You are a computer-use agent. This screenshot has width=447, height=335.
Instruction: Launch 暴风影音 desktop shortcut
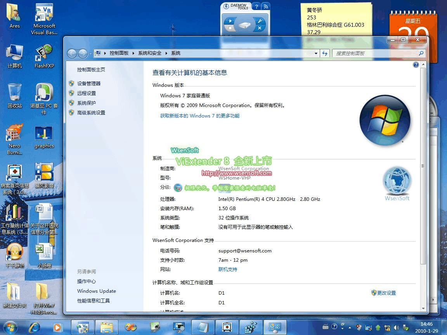pyautogui.click(x=44, y=176)
